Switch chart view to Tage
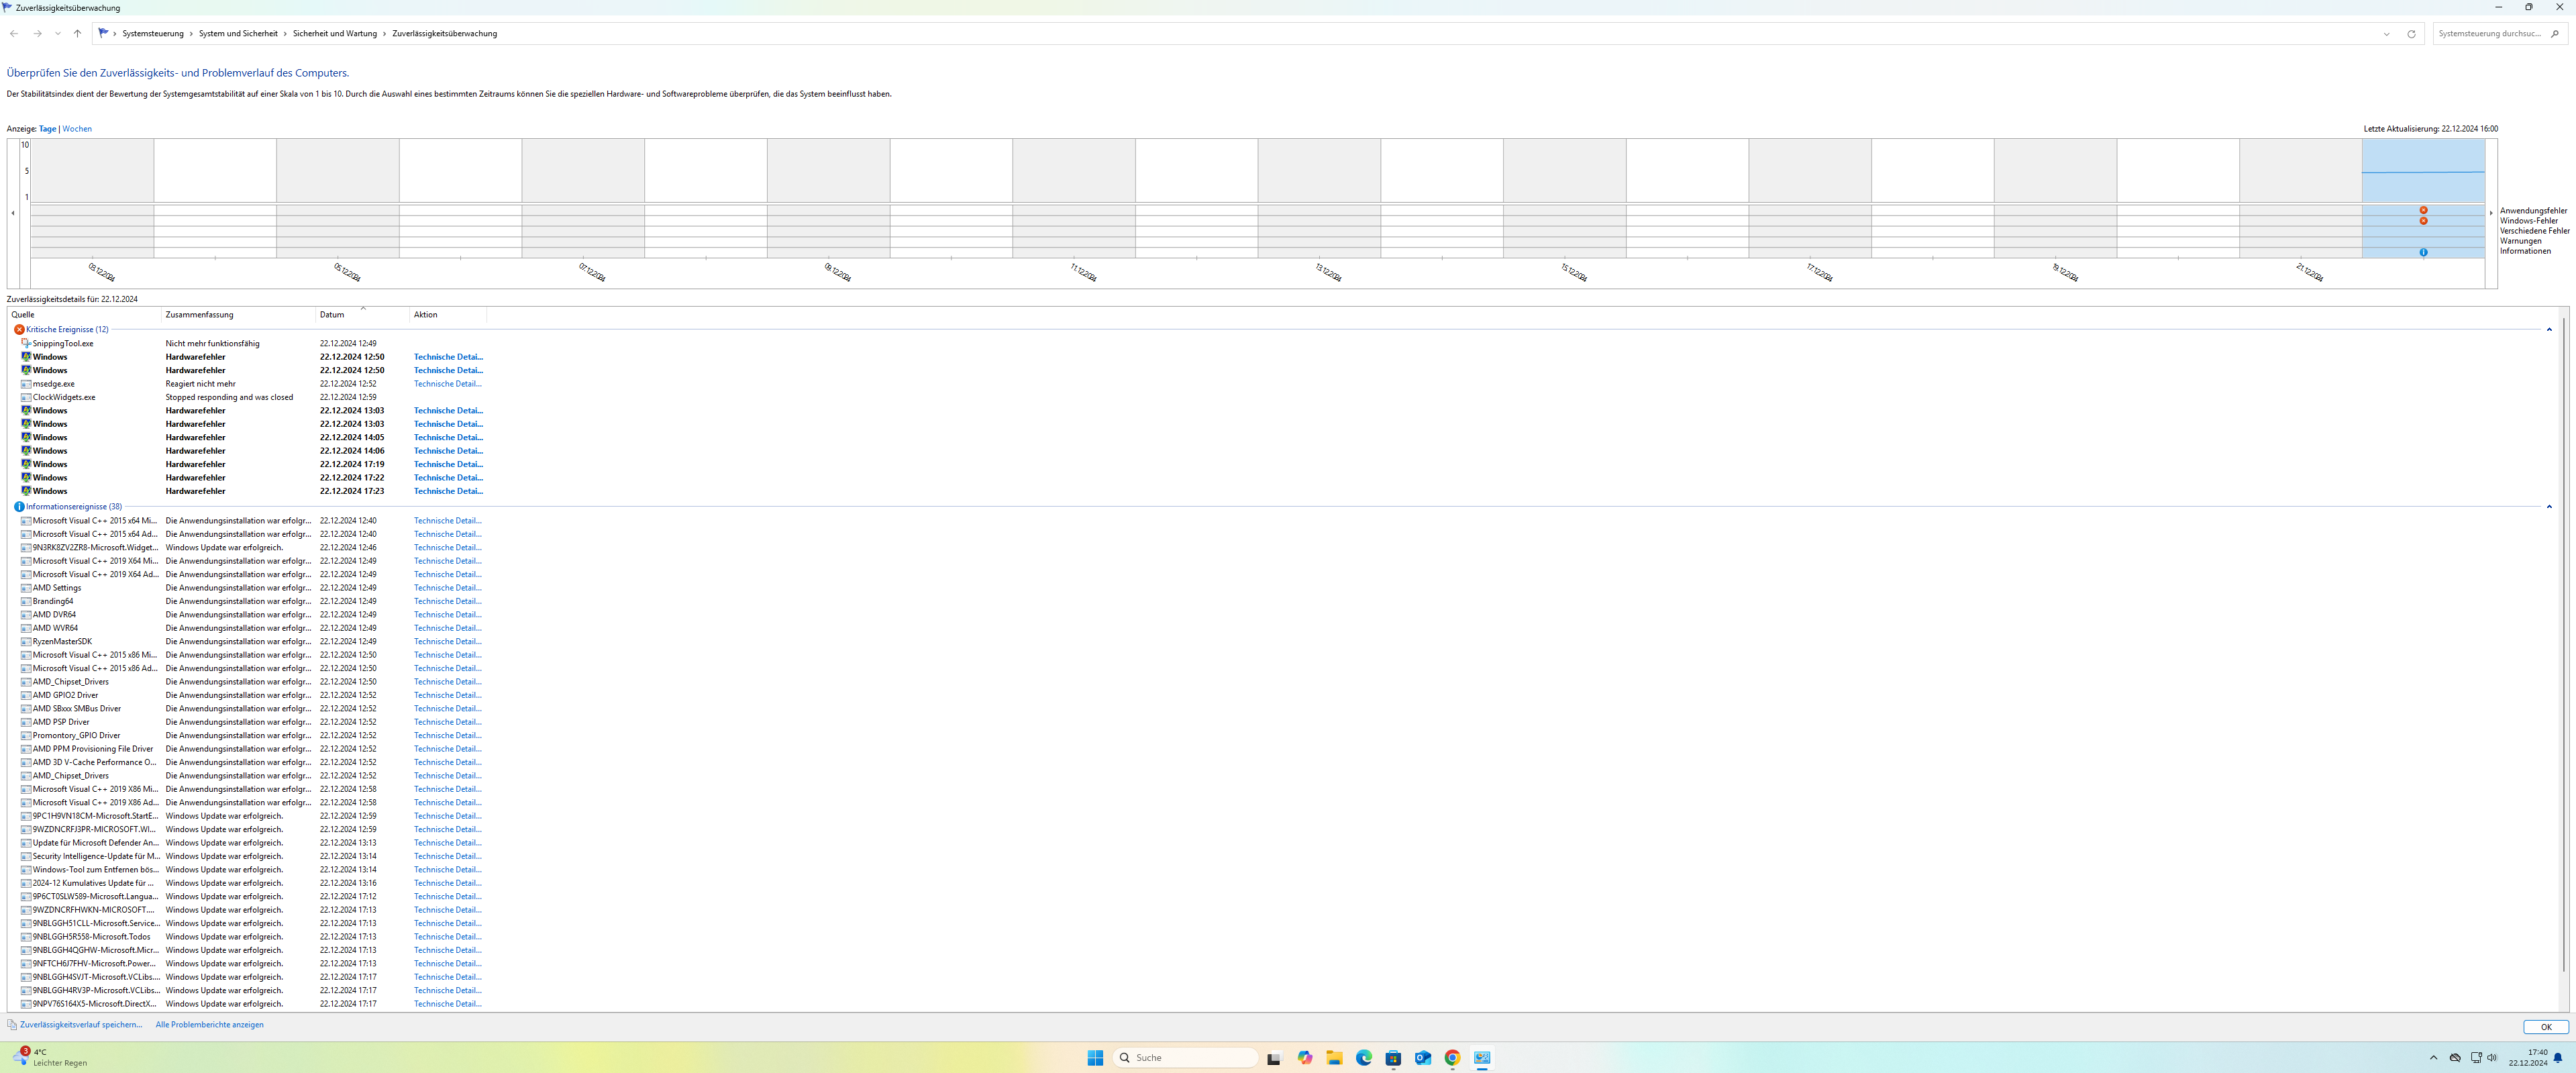The width and height of the screenshot is (2576, 1073). click(47, 129)
